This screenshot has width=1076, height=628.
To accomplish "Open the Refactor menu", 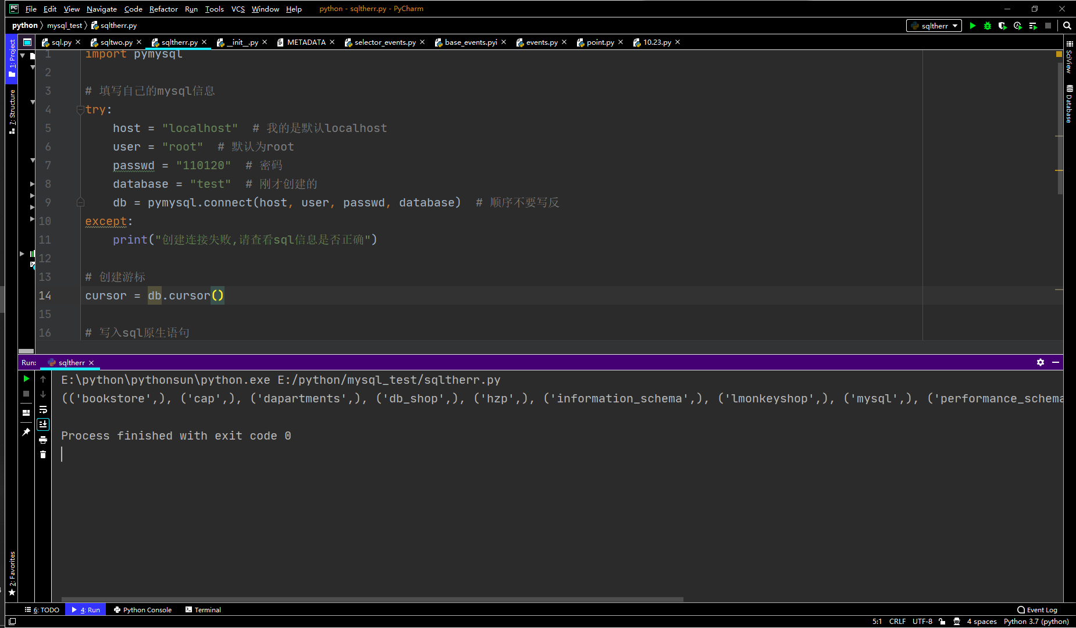I will click(x=163, y=9).
